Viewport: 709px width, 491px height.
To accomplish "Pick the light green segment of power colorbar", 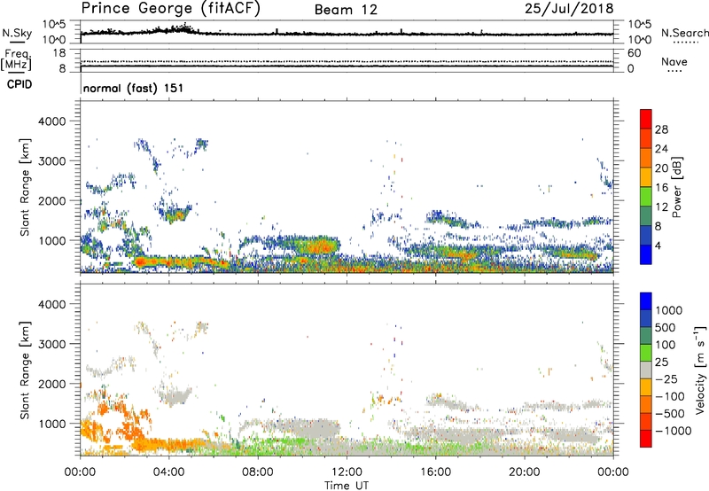I will (x=646, y=197).
